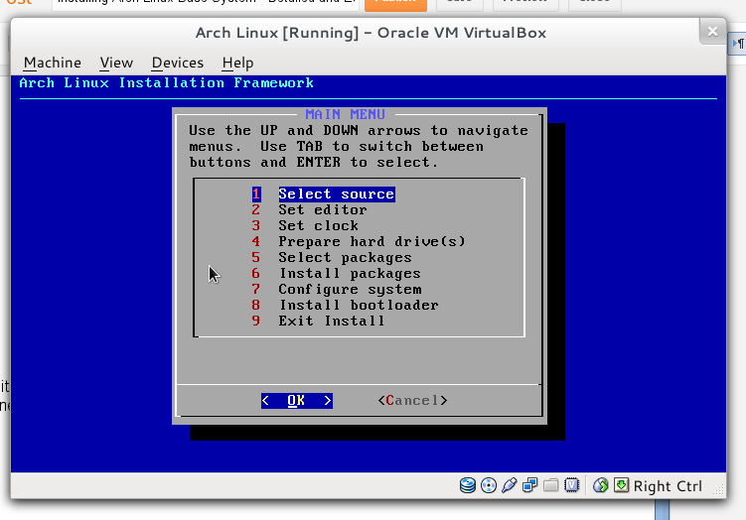This screenshot has height=520, width=746.
Task: Choose the Install packages entry
Action: [x=337, y=273]
